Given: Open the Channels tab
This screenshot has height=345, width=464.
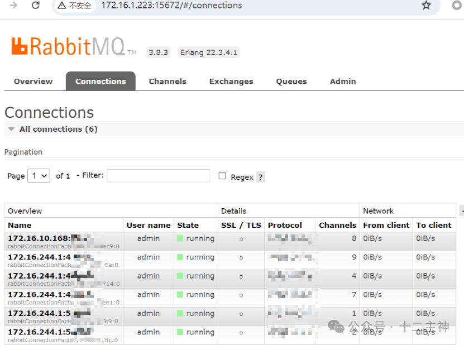Looking at the screenshot, I should click(168, 82).
